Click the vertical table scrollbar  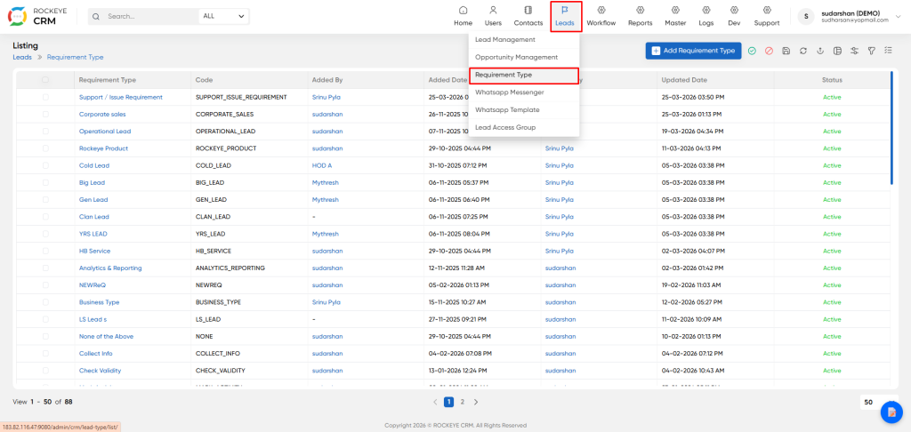891,128
